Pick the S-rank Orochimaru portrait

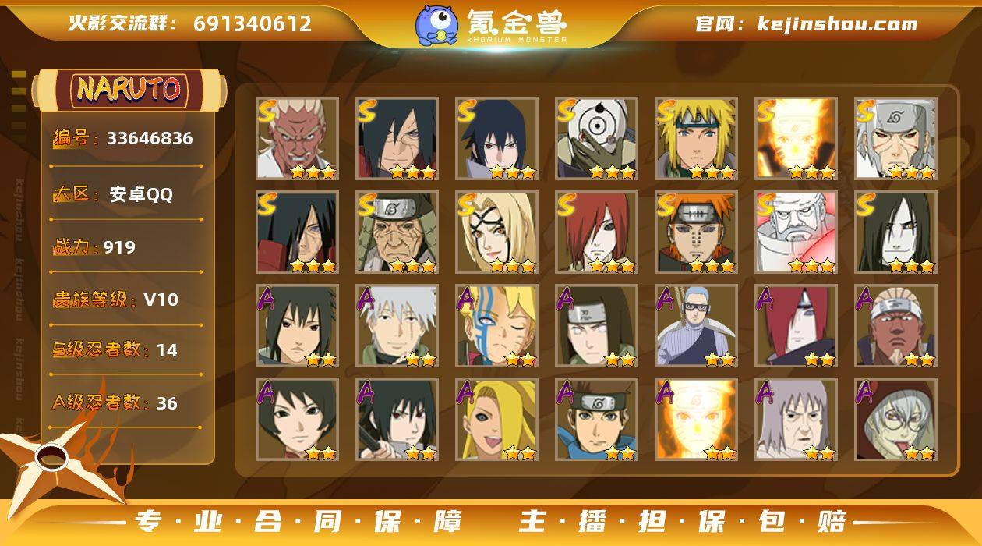(895, 232)
